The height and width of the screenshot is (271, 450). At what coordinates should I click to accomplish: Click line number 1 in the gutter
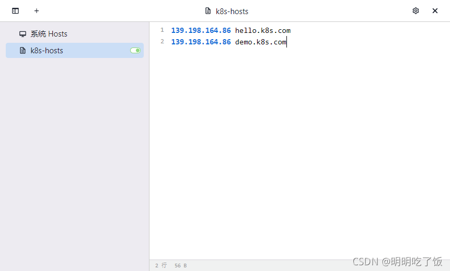click(x=162, y=30)
